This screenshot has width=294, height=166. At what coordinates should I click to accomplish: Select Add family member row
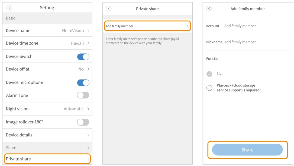pyautogui.click(x=147, y=26)
